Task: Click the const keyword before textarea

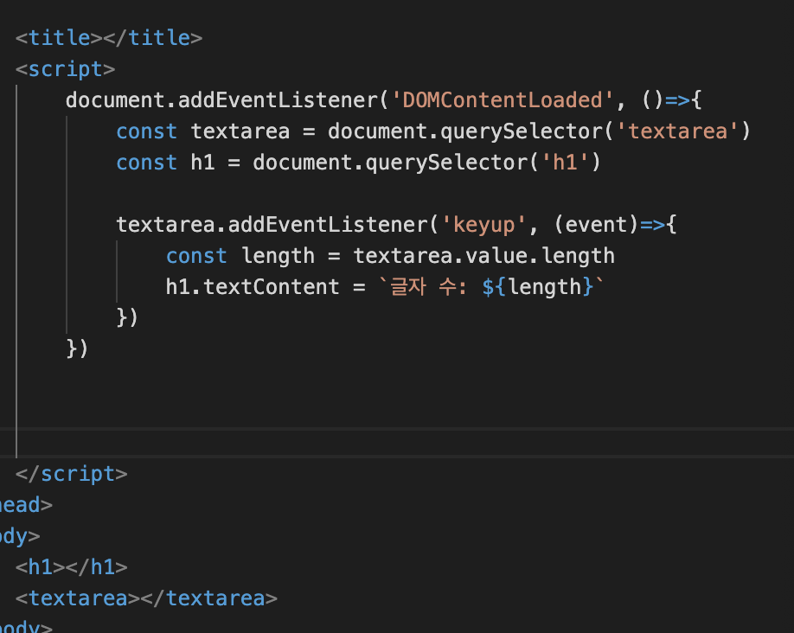Action: [146, 131]
